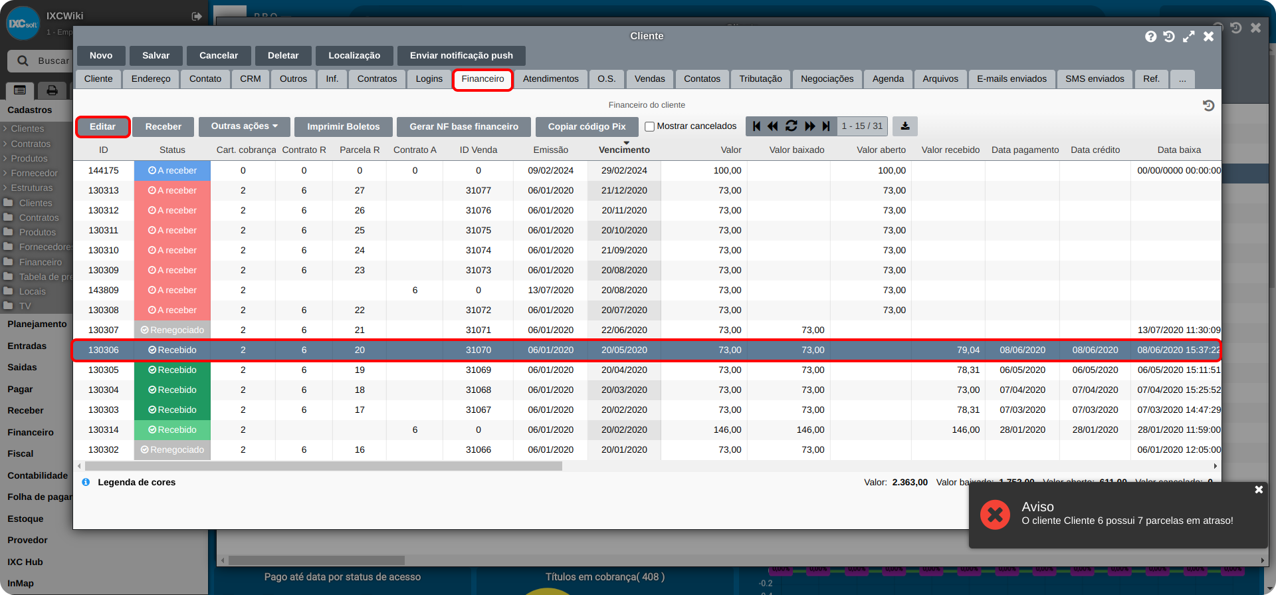Click the Editar button

coord(103,126)
